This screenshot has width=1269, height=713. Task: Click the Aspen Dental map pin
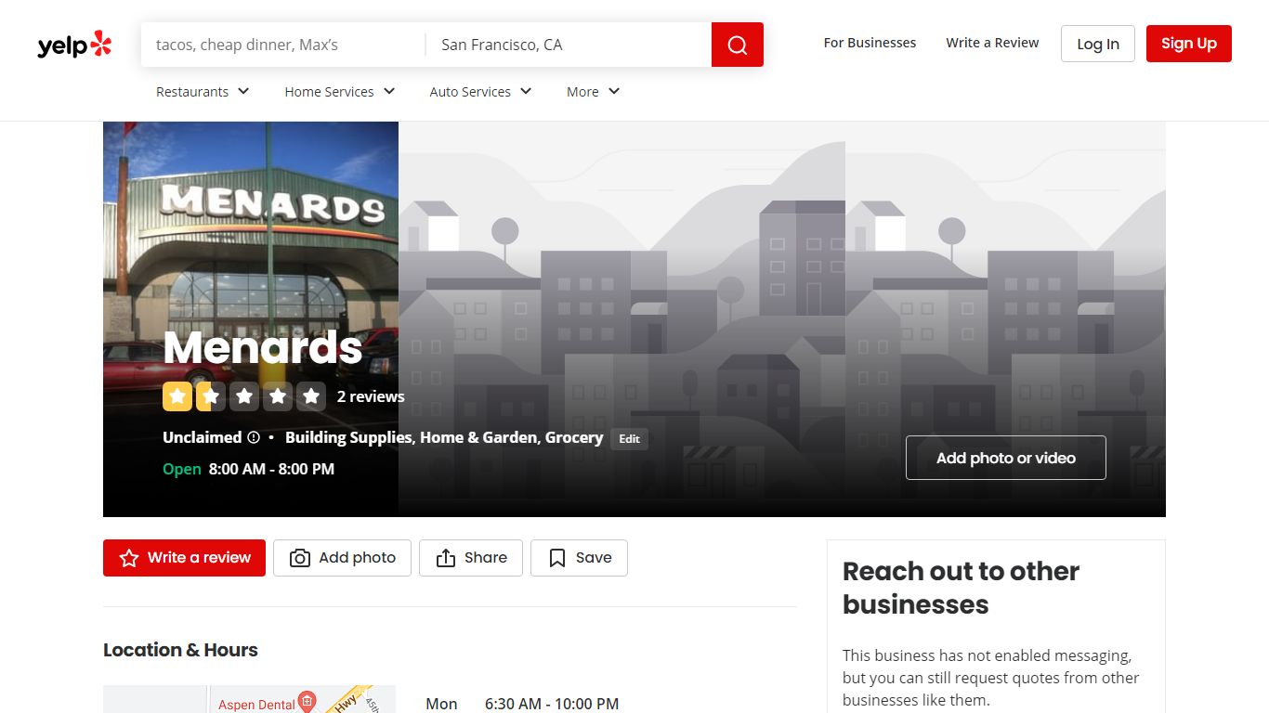pos(307,701)
